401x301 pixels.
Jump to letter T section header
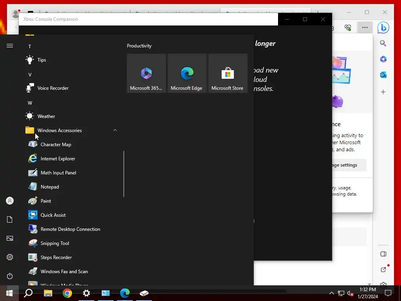(30, 46)
